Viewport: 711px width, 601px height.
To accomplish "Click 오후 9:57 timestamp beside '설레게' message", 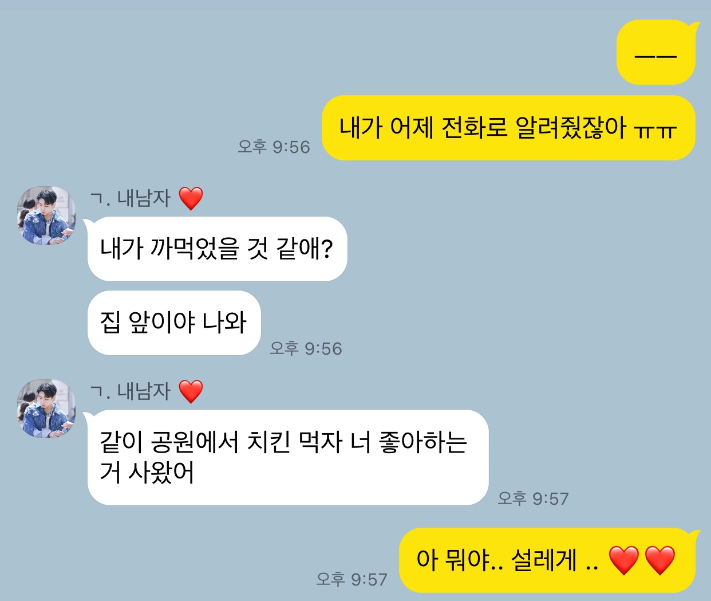I will point(351,579).
